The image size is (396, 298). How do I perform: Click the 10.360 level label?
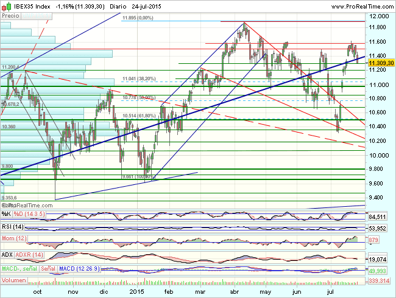(9, 126)
